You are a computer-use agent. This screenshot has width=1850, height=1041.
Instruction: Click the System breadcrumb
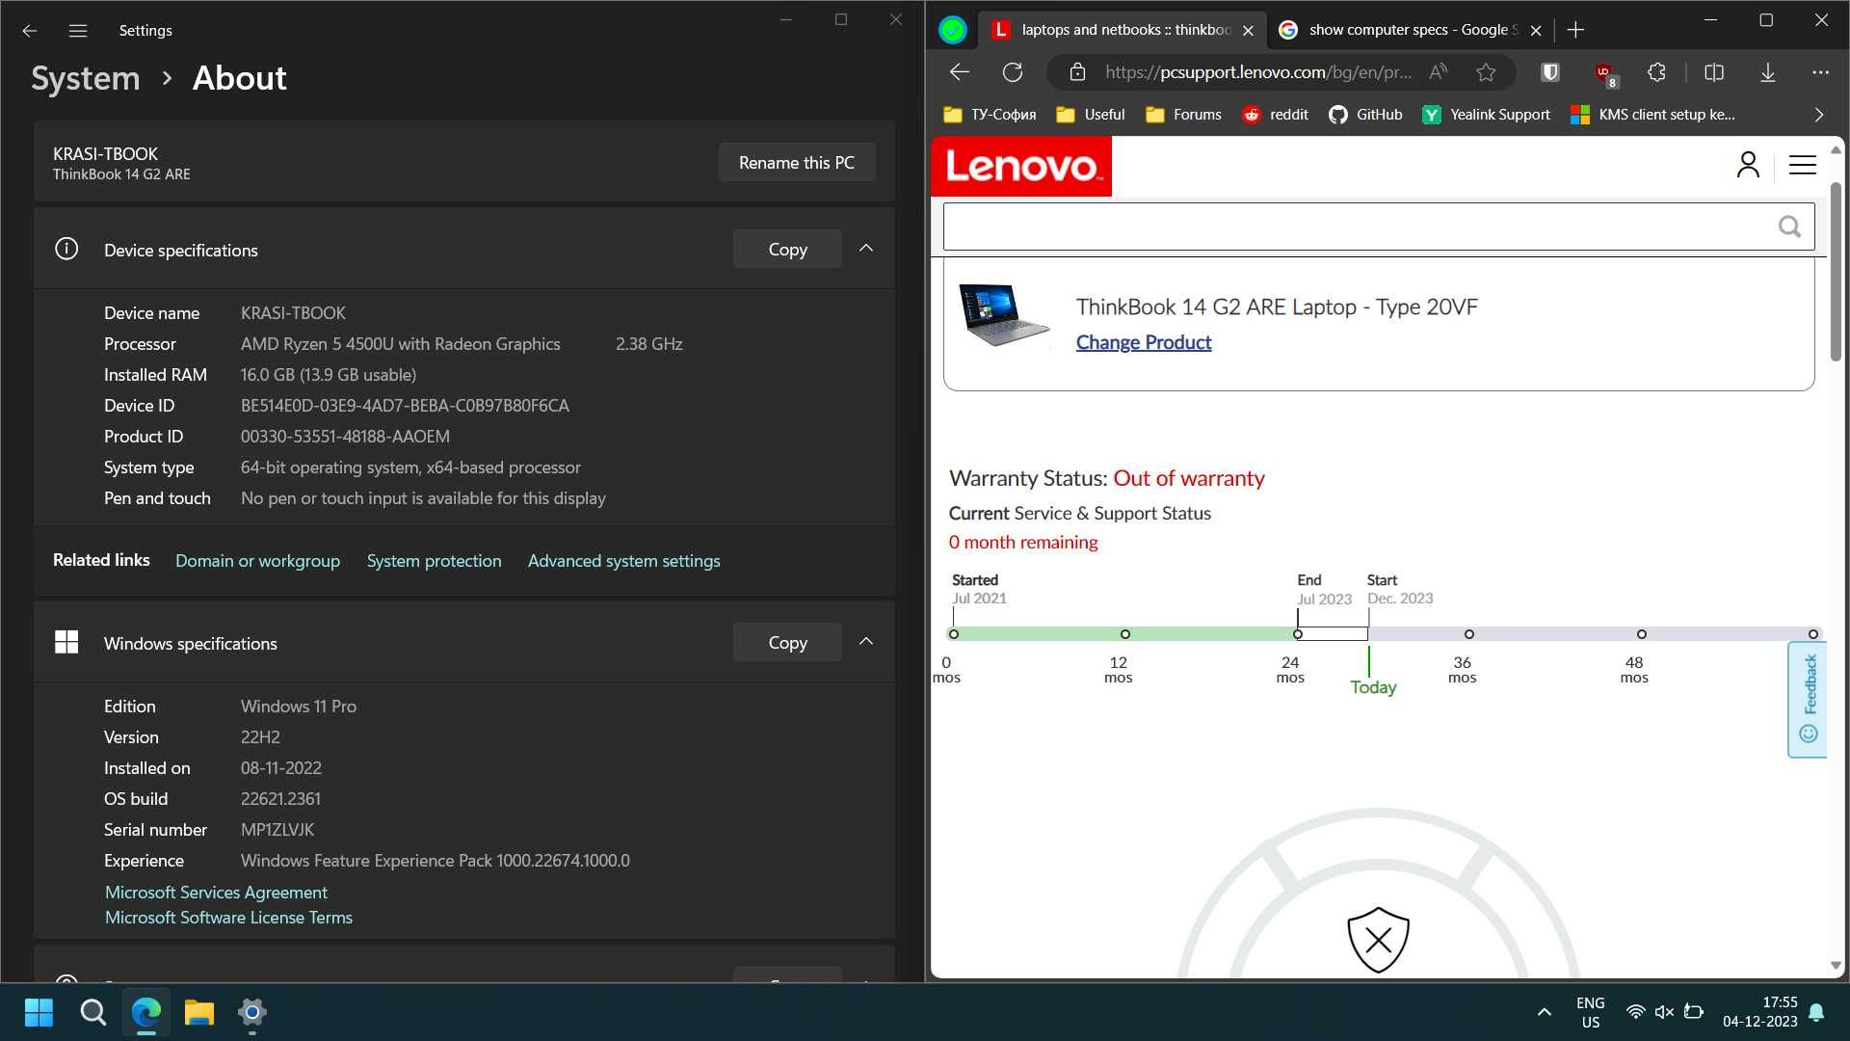coord(86,77)
